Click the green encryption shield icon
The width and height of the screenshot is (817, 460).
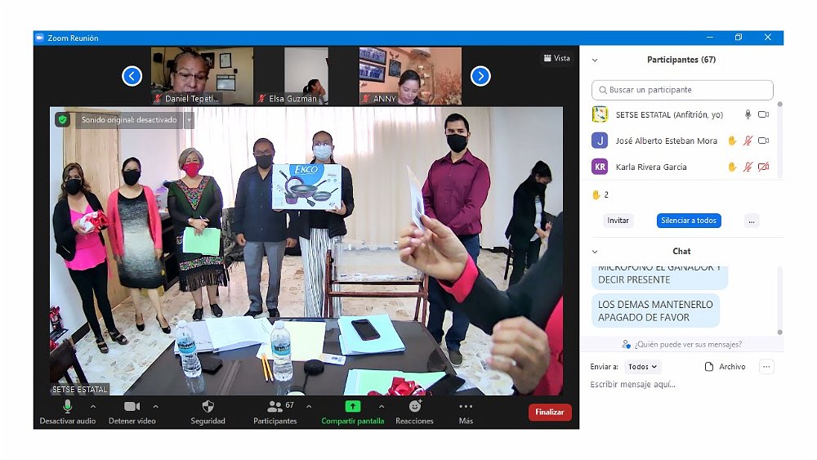(62, 119)
